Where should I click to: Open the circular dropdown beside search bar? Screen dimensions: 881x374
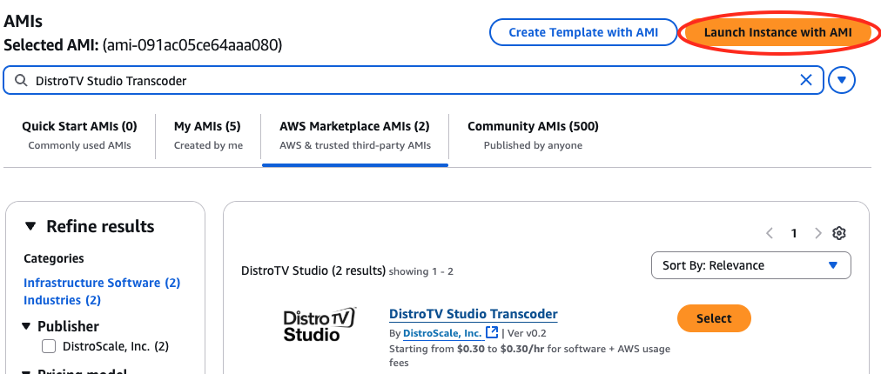[842, 81]
